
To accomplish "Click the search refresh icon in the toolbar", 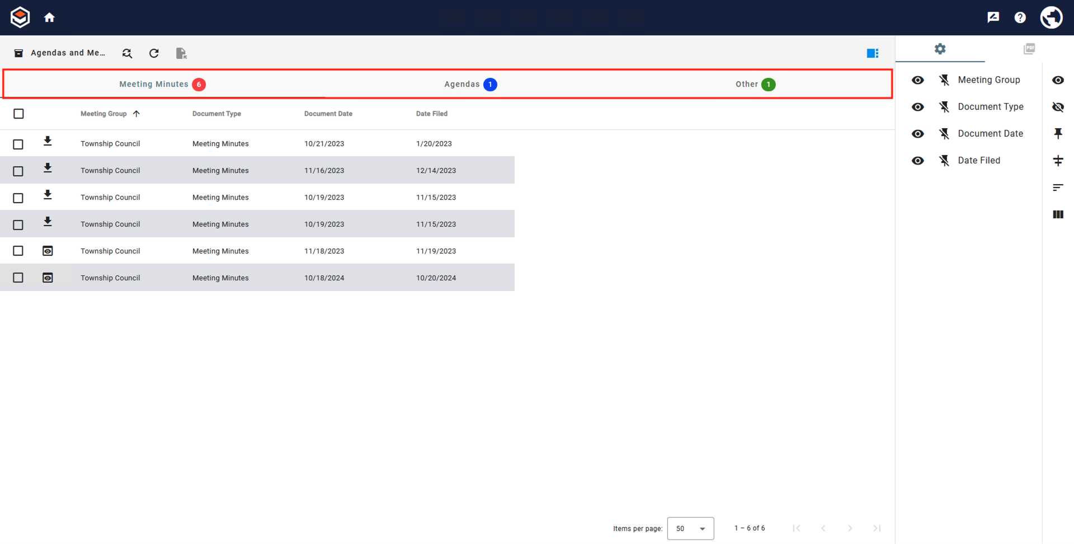I will click(127, 53).
